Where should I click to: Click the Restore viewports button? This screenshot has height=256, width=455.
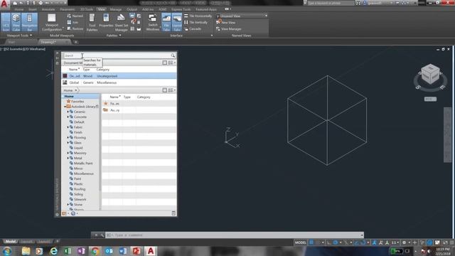point(75,28)
